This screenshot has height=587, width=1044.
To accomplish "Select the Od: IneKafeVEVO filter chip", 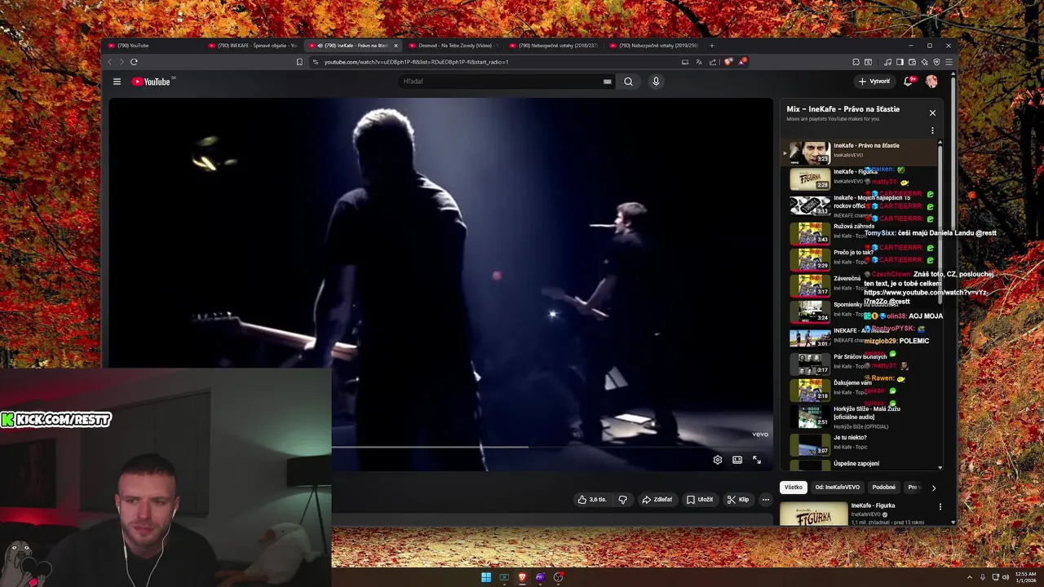I will pyautogui.click(x=837, y=488).
